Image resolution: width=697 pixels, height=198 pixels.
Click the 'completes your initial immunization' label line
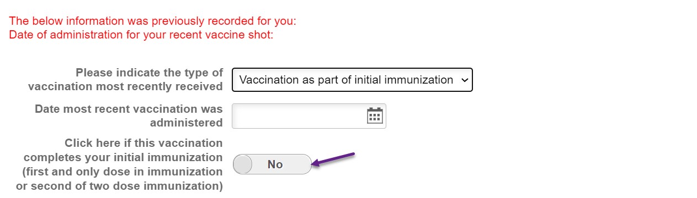point(123,157)
